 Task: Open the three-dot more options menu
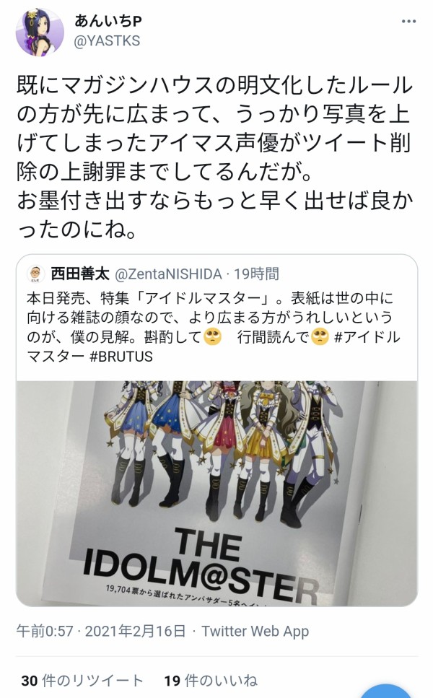point(408,22)
